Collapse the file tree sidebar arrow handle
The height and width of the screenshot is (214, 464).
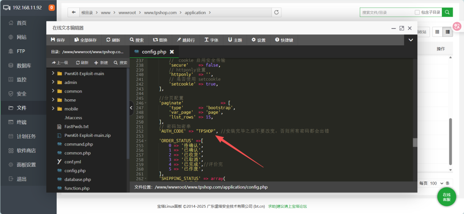(x=132, y=108)
